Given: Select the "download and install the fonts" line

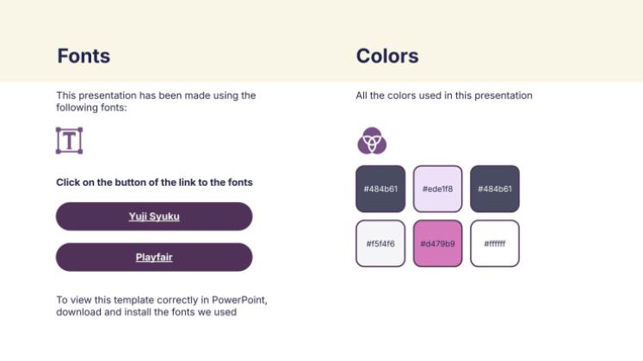Looking at the screenshot, I should pyautogui.click(x=146, y=312).
